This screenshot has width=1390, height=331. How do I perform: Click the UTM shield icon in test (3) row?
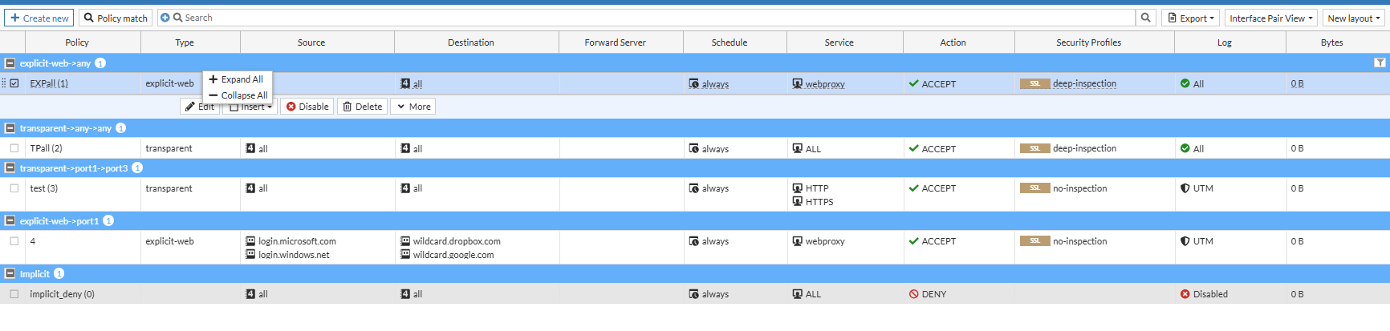[x=1185, y=188]
